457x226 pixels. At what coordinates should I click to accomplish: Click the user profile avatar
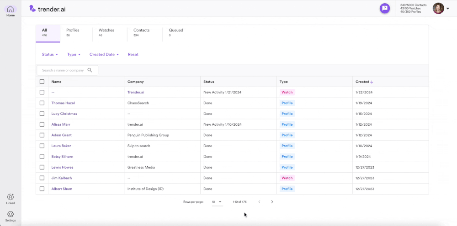point(438,8)
